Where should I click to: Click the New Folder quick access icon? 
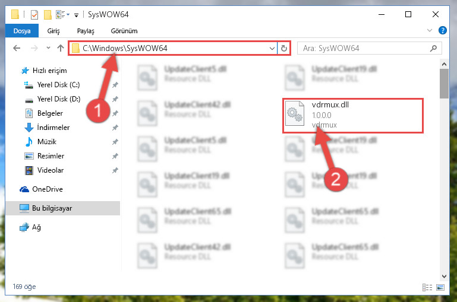(48, 14)
